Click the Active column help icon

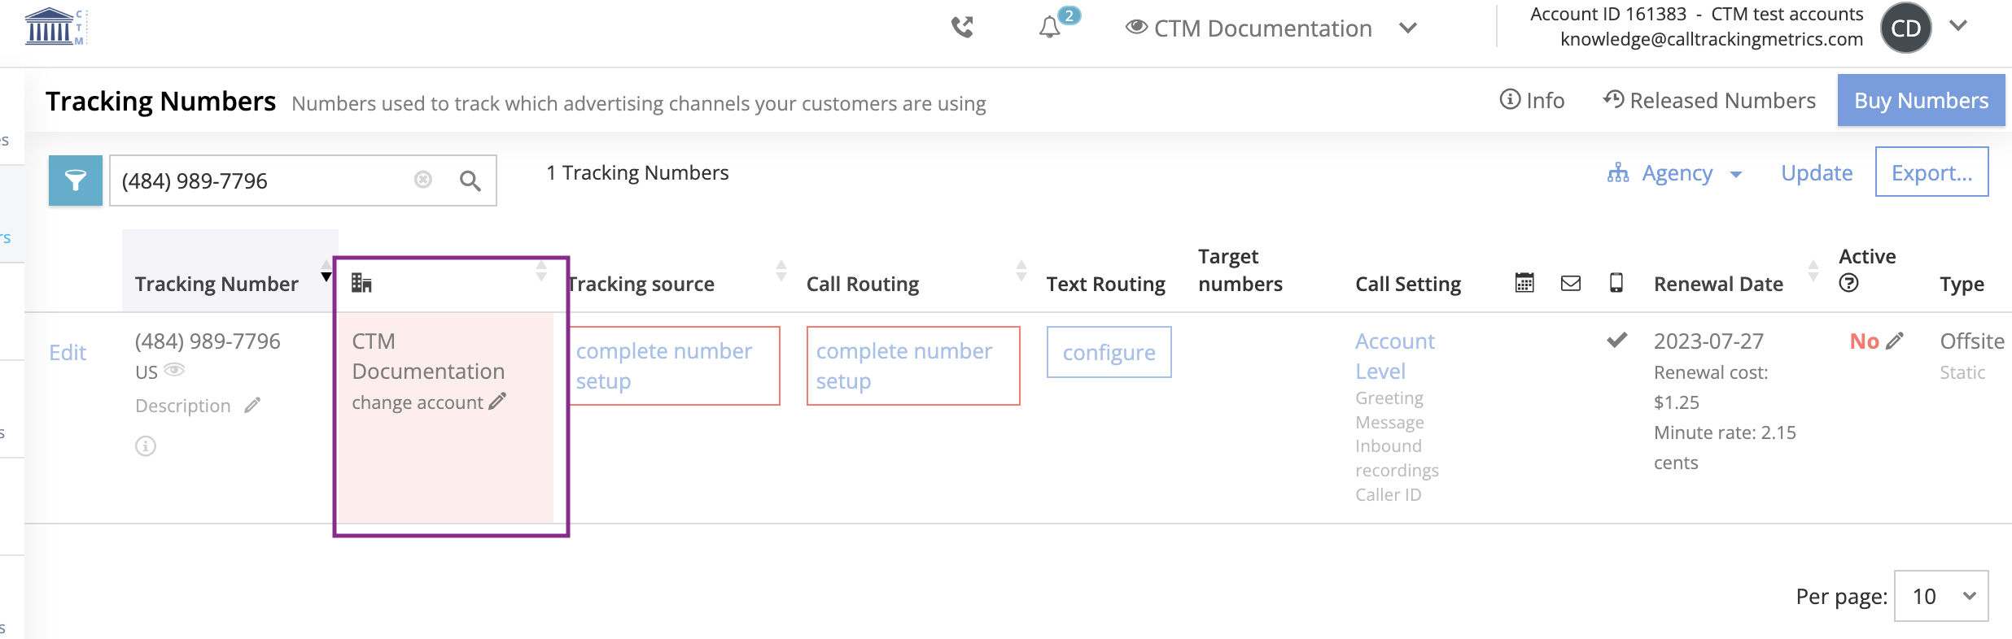pos(1848,283)
